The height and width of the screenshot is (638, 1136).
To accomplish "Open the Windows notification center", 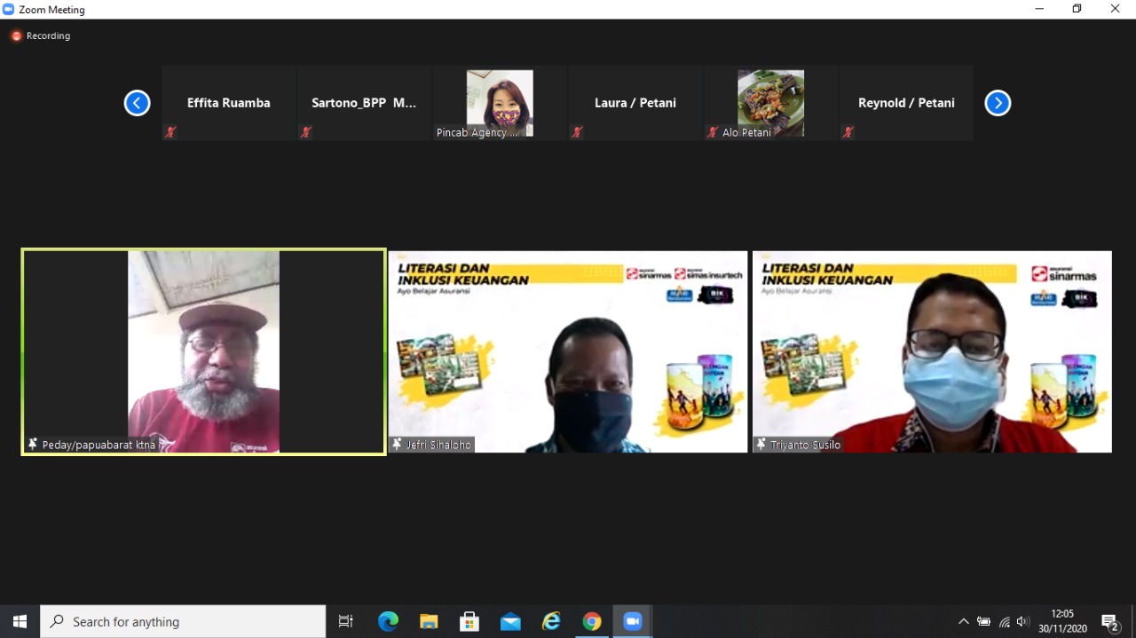I will (x=1109, y=621).
